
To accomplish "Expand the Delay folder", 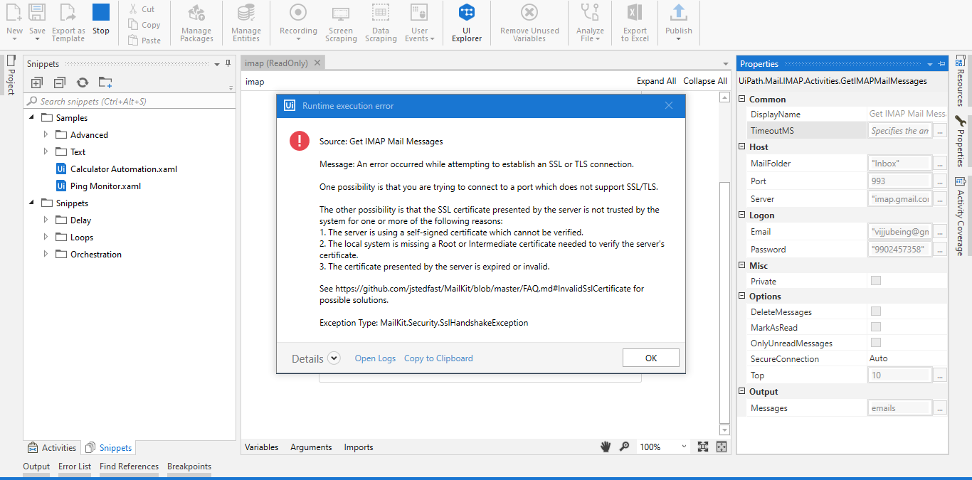I will point(46,220).
